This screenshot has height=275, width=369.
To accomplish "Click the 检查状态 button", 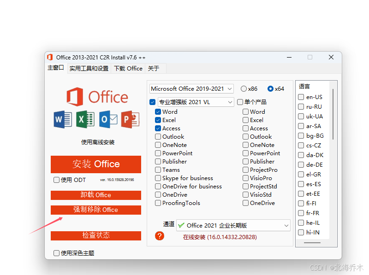I will [96, 235].
